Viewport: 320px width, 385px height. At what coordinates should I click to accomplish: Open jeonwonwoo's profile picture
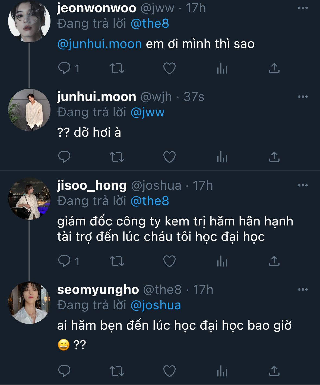point(29,21)
